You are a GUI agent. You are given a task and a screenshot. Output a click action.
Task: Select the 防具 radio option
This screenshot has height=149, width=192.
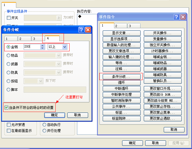click(8, 72)
